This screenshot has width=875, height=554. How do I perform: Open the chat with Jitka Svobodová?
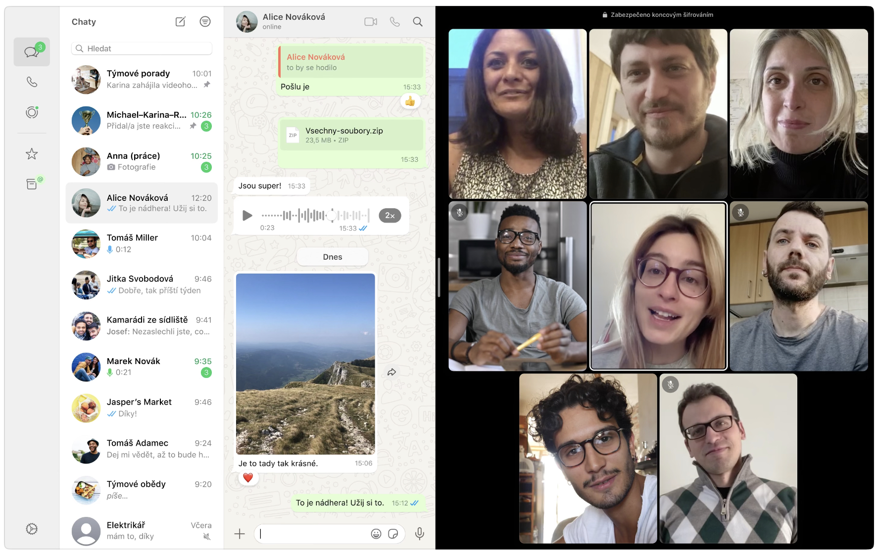(x=141, y=284)
